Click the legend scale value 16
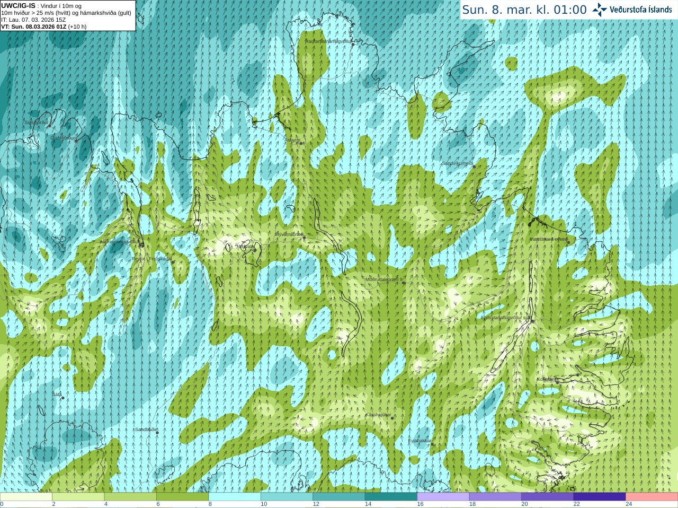 click(x=421, y=504)
